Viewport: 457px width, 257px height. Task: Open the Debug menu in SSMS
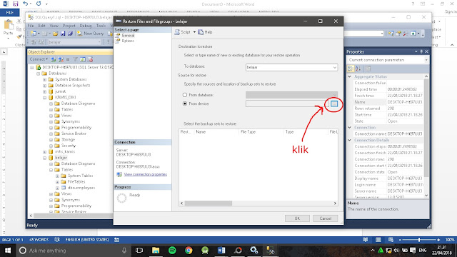pyautogui.click(x=86, y=26)
